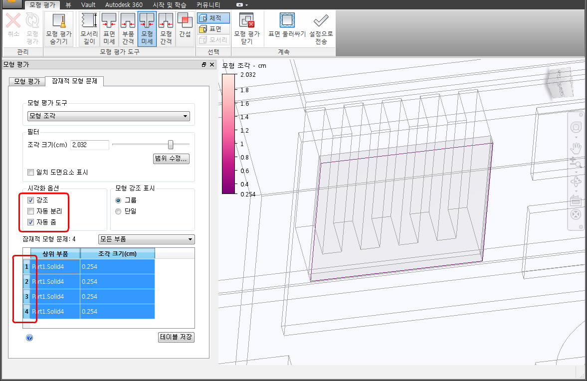The height and width of the screenshot is (381, 587).
Task: Click the 모형 평가 숨기기 icon
Action: (59, 28)
